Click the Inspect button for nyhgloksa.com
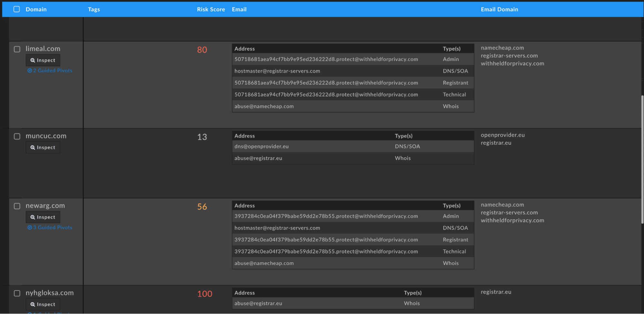The height and width of the screenshot is (314, 644). 43,304
